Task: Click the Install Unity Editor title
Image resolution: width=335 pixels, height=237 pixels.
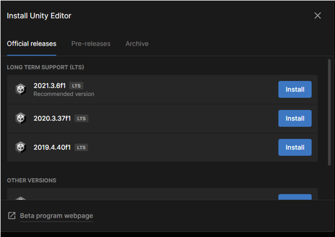Action: (39, 16)
